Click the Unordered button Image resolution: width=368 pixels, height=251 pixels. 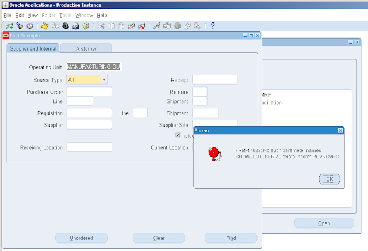coord(81,238)
